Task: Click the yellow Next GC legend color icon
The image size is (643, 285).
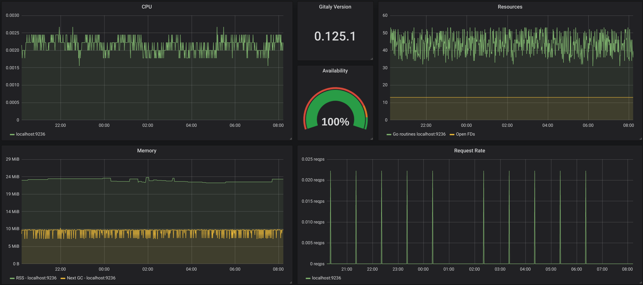Action: pyautogui.click(x=63, y=278)
